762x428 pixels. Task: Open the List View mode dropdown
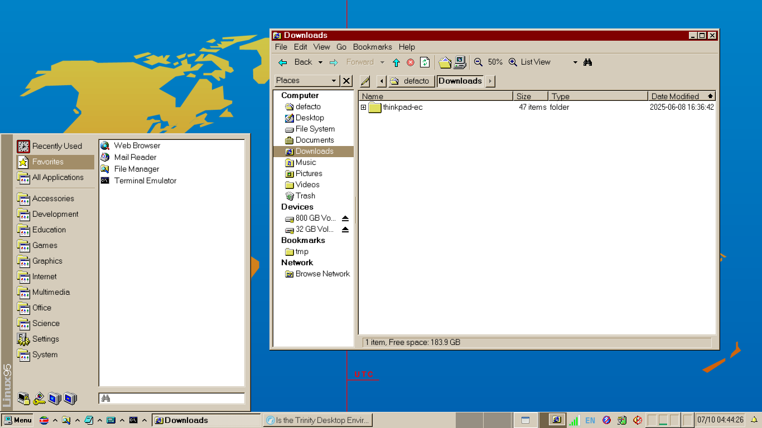[575, 62]
